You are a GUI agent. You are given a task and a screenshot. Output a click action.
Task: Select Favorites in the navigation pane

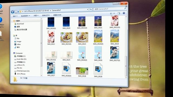[x=16, y=21]
